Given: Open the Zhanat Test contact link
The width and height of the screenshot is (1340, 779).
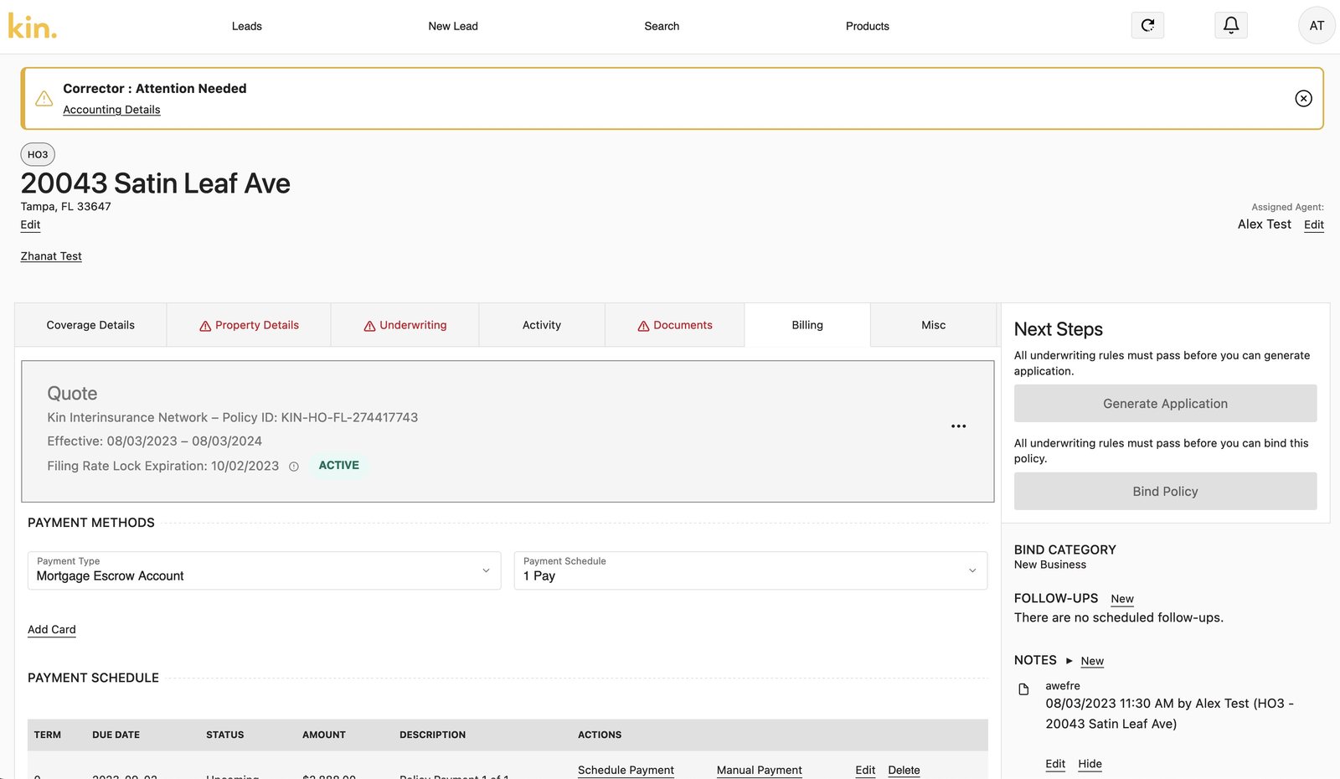Looking at the screenshot, I should coord(51,256).
